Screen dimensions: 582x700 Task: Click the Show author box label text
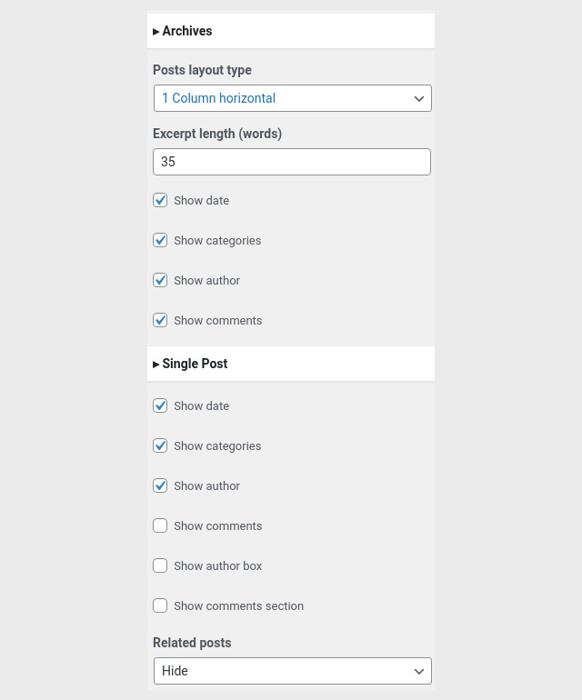point(218,565)
